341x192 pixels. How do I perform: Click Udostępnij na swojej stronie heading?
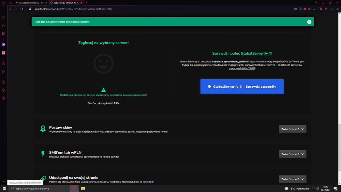[74, 178]
